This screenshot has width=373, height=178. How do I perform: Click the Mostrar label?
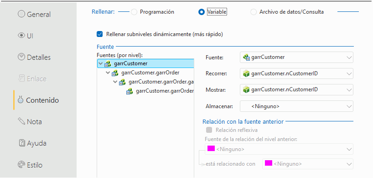coord(216,90)
